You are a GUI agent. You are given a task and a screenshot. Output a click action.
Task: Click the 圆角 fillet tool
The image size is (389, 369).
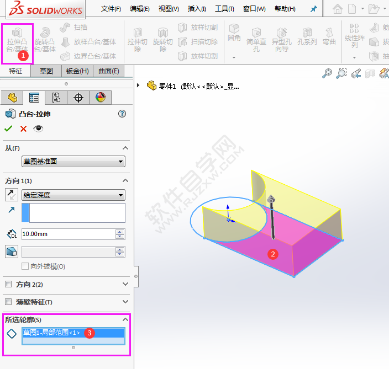pos(234,33)
